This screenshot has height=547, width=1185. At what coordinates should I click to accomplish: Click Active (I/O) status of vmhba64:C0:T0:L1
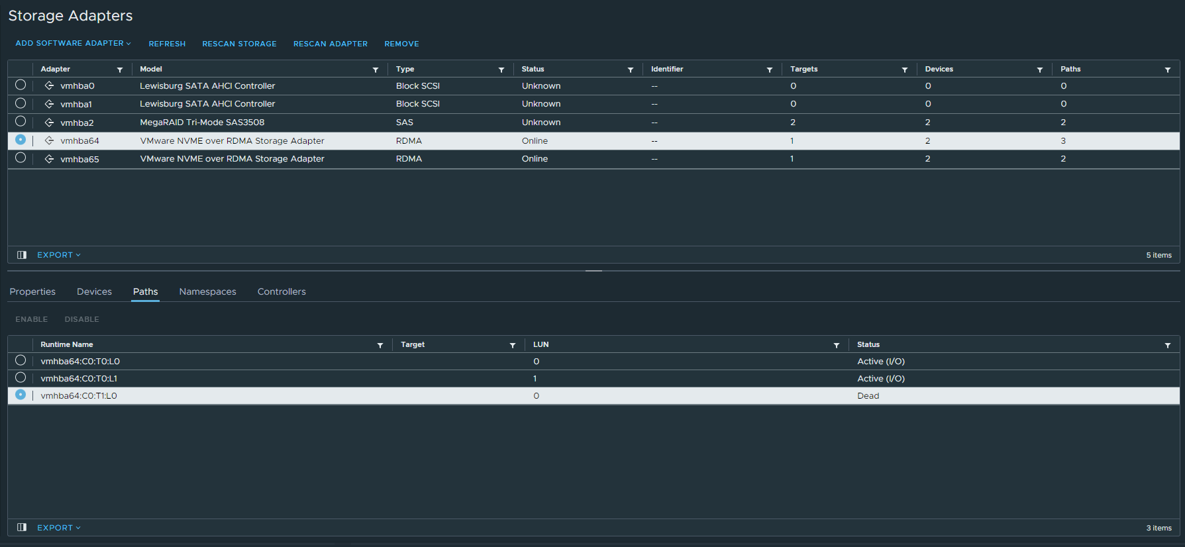[881, 379]
